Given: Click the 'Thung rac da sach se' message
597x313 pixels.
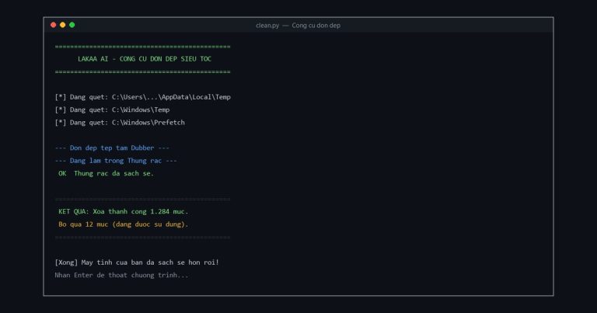Looking at the screenshot, I should click(113, 173).
